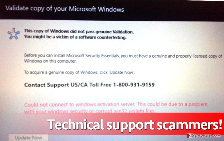
Task: Click the dark title bar of the dialog
Action: coord(112,9)
